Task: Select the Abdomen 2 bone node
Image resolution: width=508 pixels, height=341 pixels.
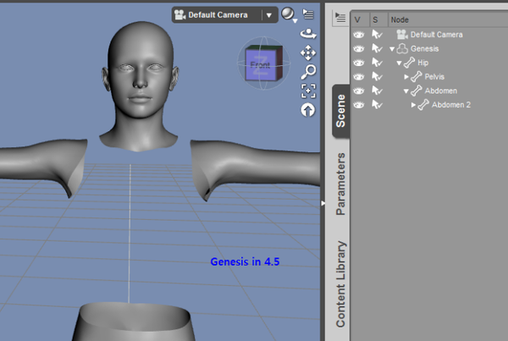Action: [x=451, y=105]
